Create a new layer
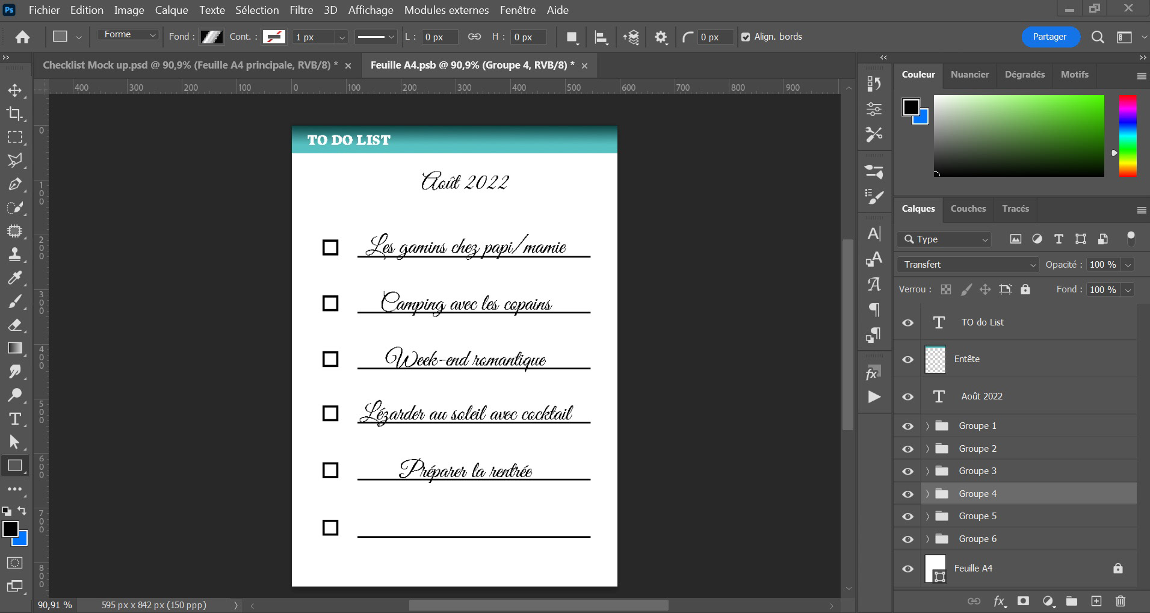Viewport: 1150px width, 613px height. click(1096, 601)
